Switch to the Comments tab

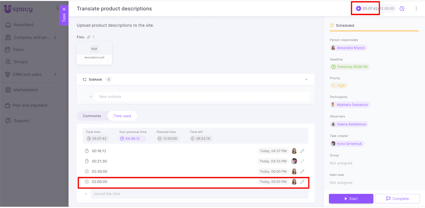pyautogui.click(x=92, y=116)
